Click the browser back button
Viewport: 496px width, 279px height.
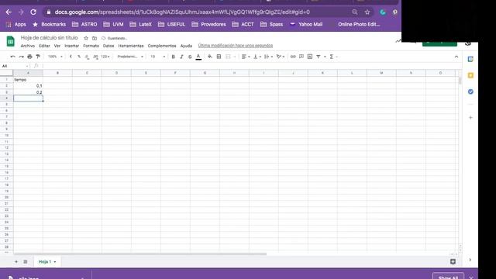[x=9, y=12]
